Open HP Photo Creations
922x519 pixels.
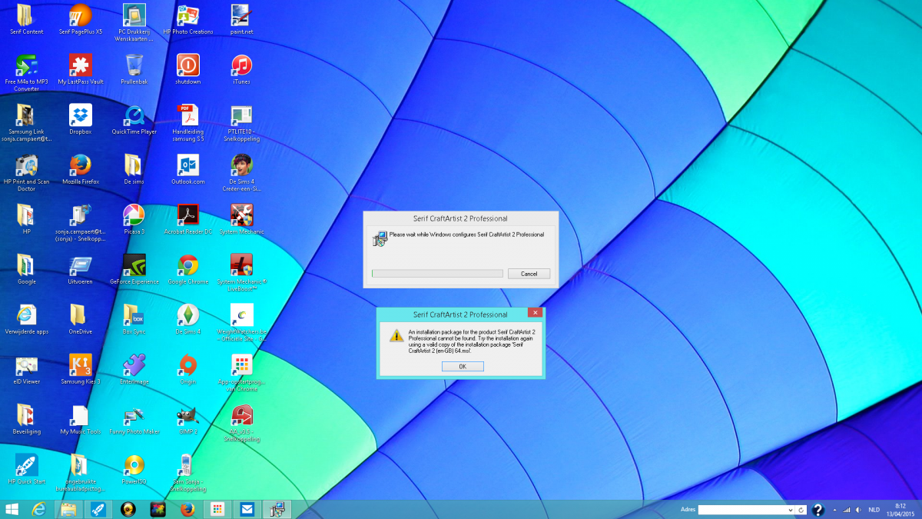click(188, 20)
